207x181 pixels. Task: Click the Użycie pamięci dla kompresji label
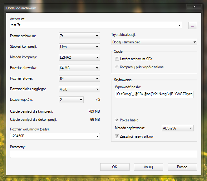[x=32, y=111]
